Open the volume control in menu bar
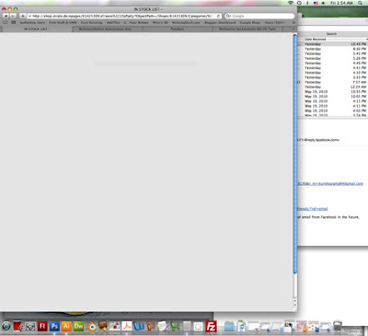Screen dimensions: 368x336 point(323,3)
